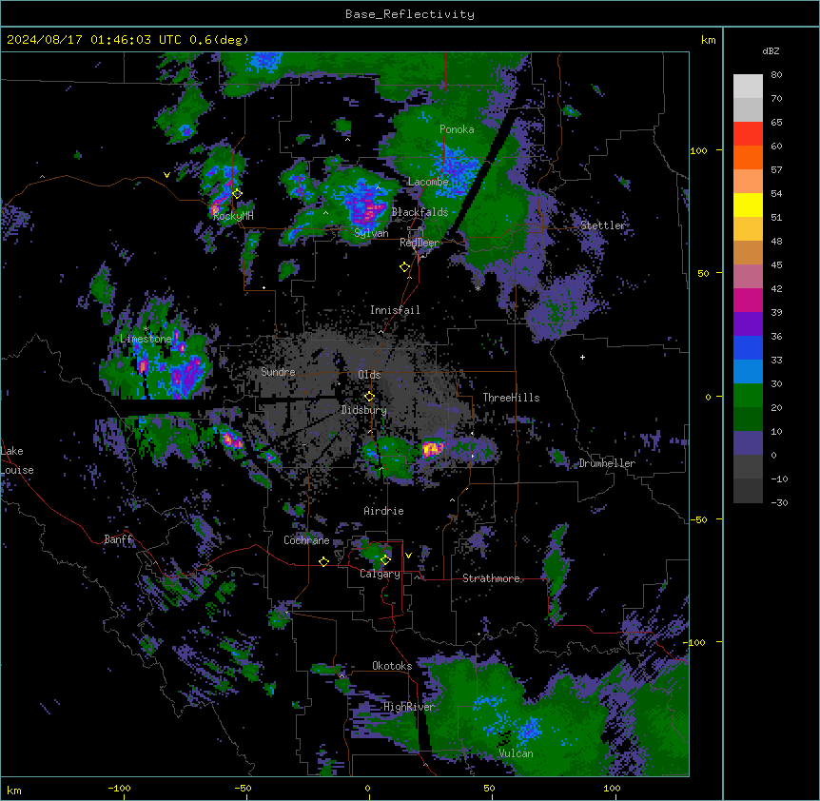820x801 pixels.
Task: Select the 57 value in dBZ legend
Action: point(776,169)
